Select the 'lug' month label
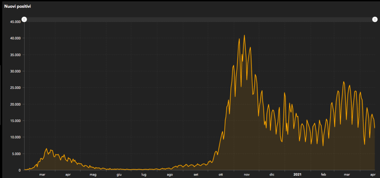 [144, 174]
